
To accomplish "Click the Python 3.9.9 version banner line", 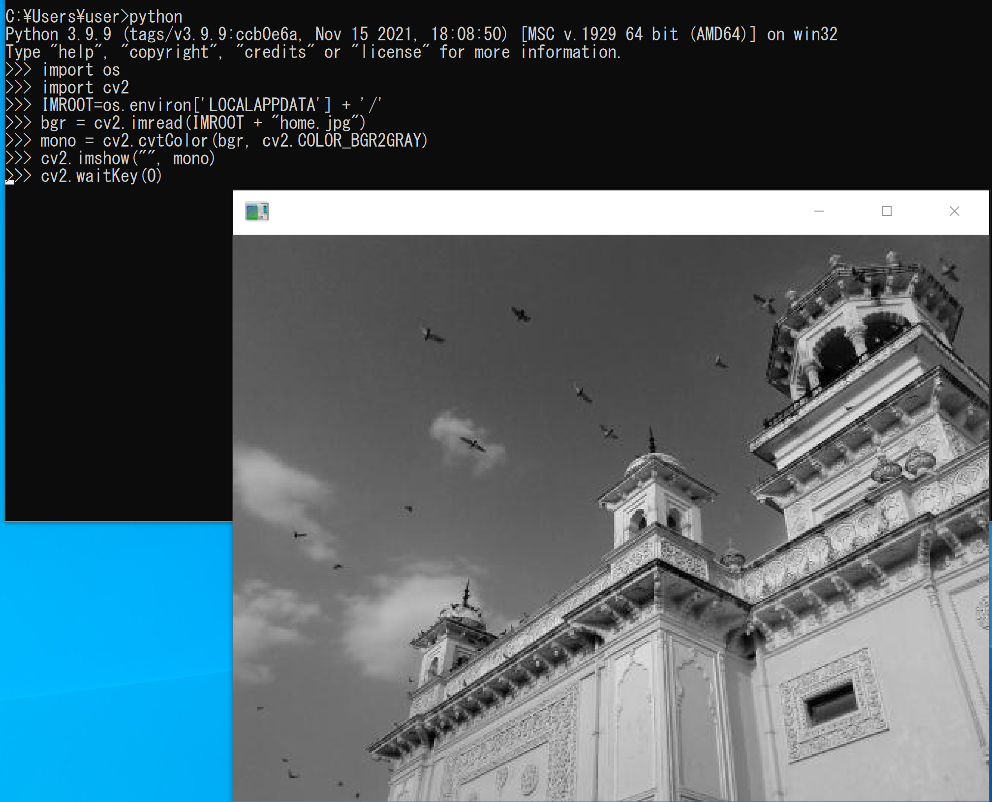I will 422,34.
